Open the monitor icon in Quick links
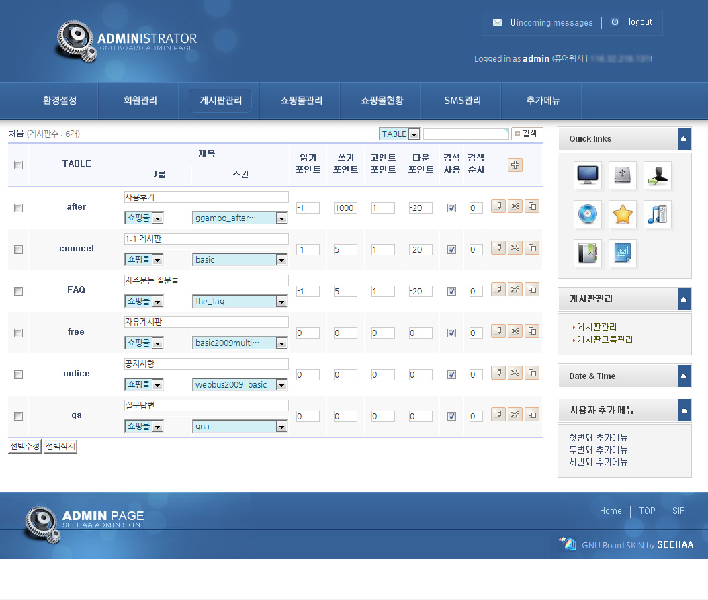 tap(588, 175)
